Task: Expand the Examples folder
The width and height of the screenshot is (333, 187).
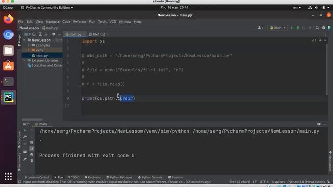Action: [29, 45]
